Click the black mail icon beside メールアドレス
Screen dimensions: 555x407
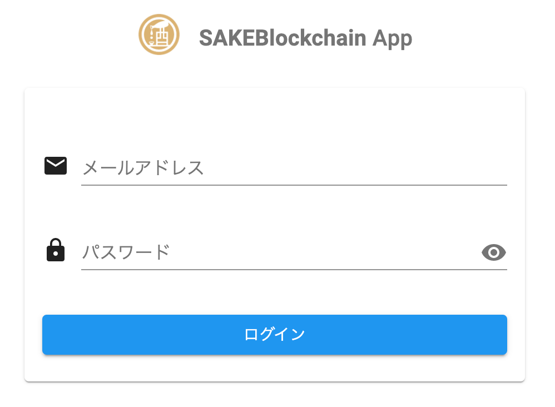pyautogui.click(x=56, y=166)
